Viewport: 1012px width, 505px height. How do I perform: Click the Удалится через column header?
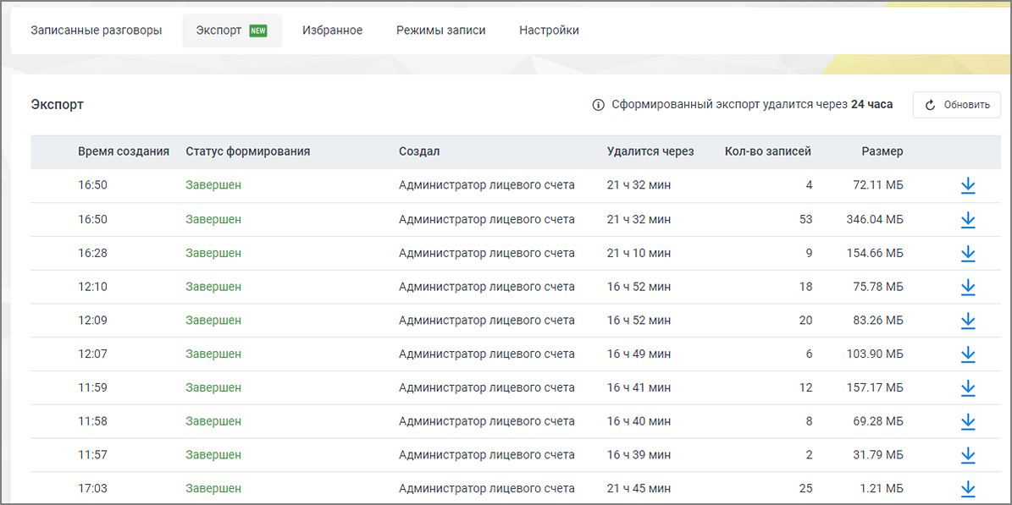coord(650,151)
